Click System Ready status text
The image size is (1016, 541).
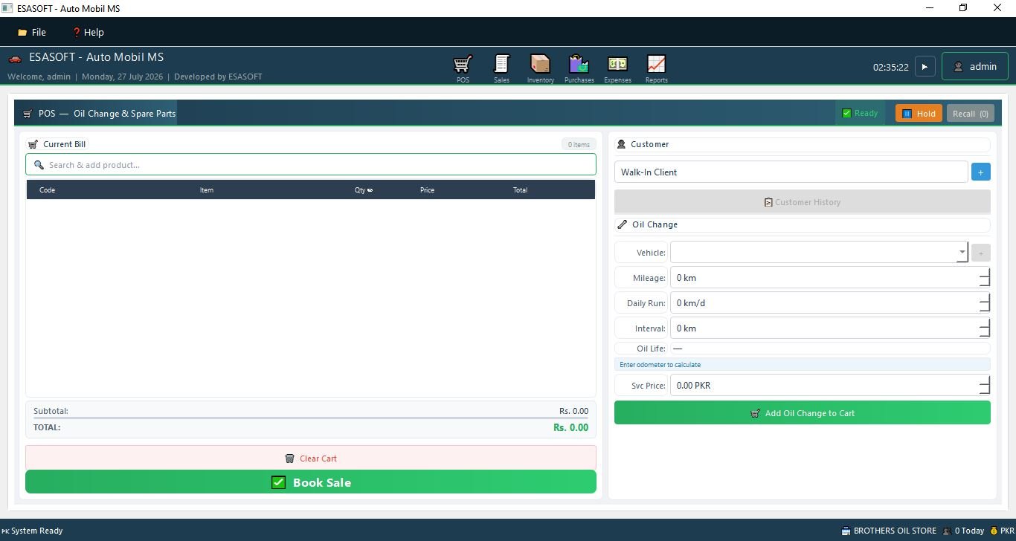pos(36,531)
